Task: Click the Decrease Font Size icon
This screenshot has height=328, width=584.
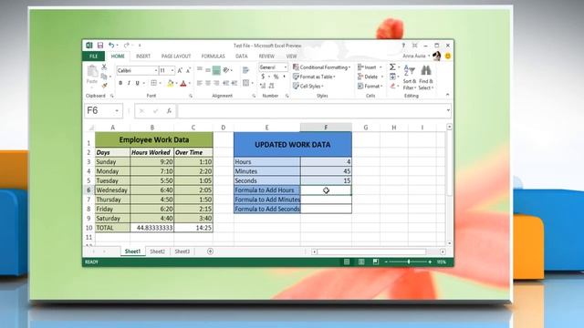Action: pyautogui.click(x=189, y=70)
